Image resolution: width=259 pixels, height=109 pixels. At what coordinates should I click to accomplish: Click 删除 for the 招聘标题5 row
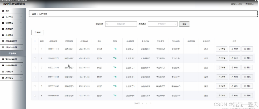point(247,86)
